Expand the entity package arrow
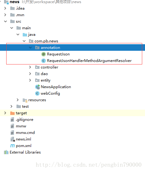The width and height of the screenshot is (145, 171). [x=30, y=80]
